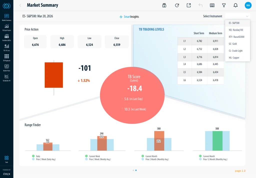This screenshot has height=178, width=256.
Task: Select NQ- Nasdaq100 from the instrument list
Action: click(236, 30)
